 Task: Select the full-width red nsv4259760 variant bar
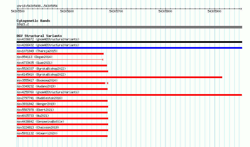point(129,95)
